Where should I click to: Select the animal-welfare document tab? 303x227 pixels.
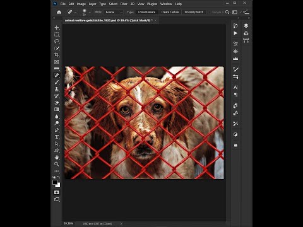[109, 20]
